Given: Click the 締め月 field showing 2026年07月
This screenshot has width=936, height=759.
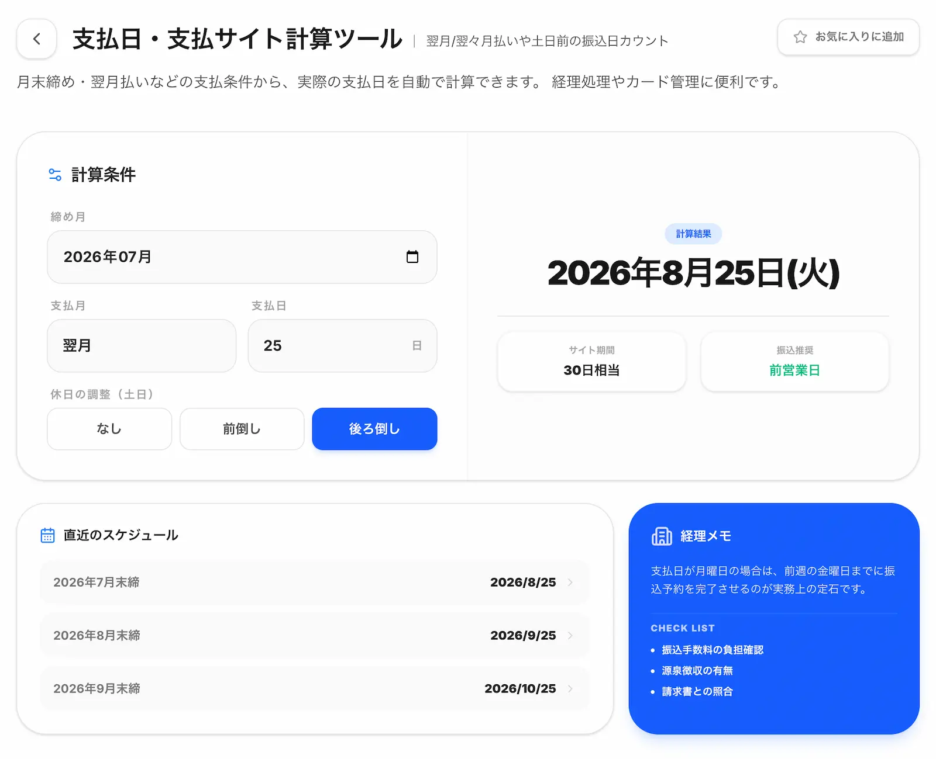Looking at the screenshot, I should click(242, 257).
